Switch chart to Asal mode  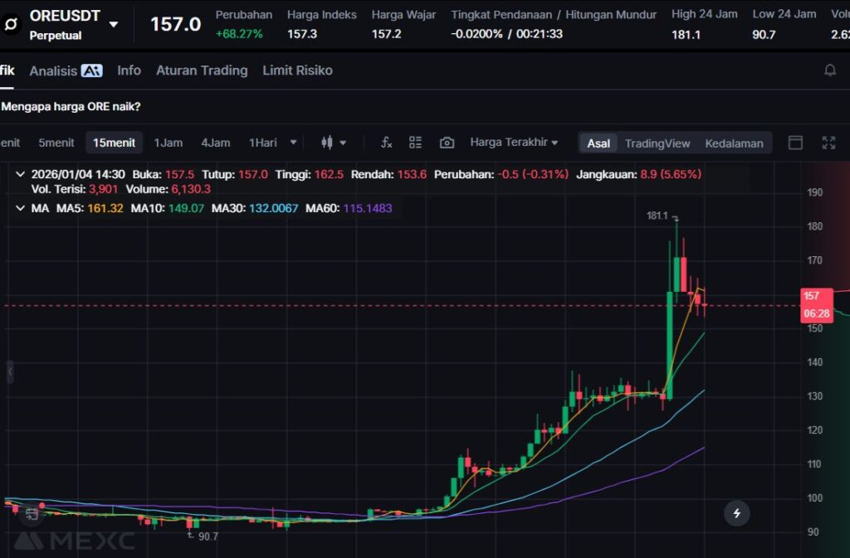point(598,143)
